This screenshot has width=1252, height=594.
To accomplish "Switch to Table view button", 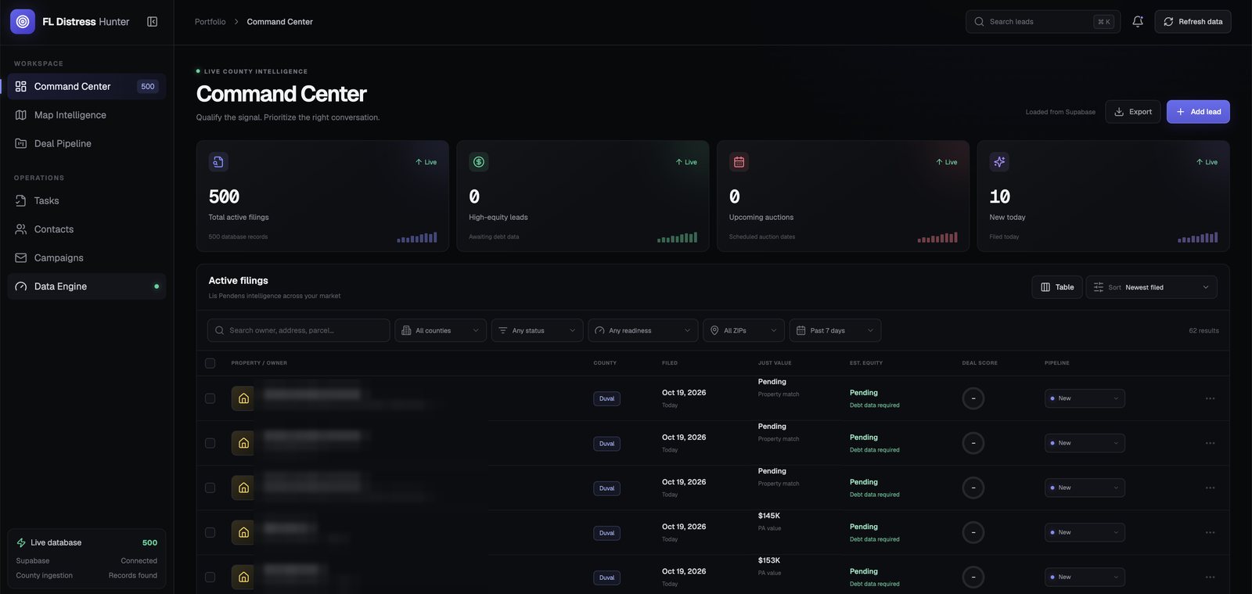I will tap(1057, 287).
